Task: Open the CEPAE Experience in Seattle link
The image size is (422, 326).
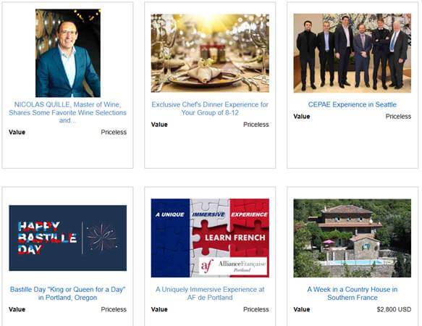Action: coord(352,104)
